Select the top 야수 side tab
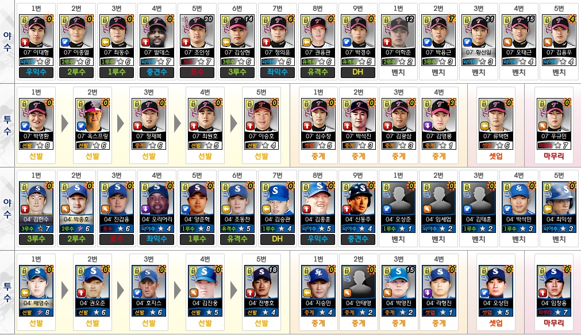581x335 pixels. click(x=7, y=41)
